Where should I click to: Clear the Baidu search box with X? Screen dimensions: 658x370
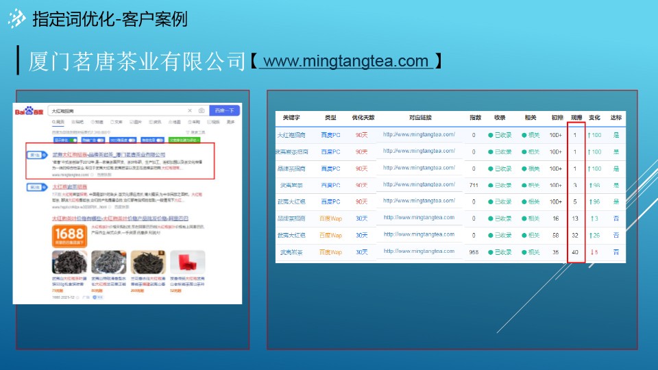pos(190,111)
